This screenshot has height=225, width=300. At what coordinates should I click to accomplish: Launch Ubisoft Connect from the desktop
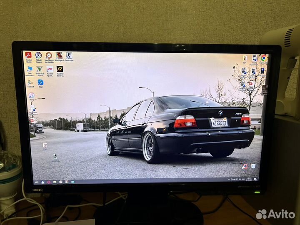(x=39, y=55)
